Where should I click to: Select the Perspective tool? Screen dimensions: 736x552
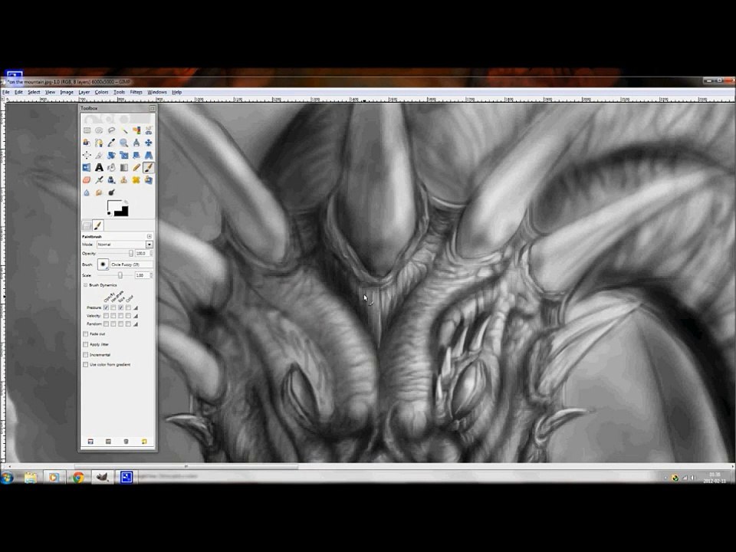pyautogui.click(x=148, y=155)
